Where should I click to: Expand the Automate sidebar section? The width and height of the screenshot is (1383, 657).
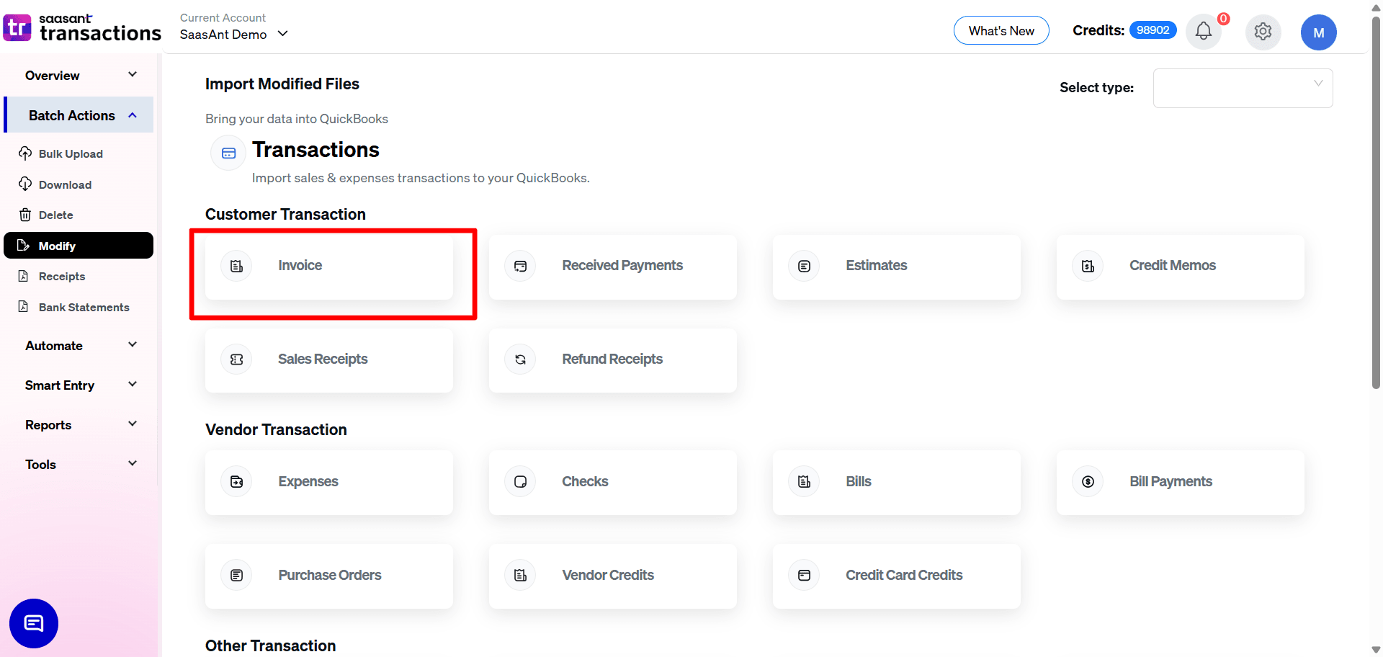(79, 346)
